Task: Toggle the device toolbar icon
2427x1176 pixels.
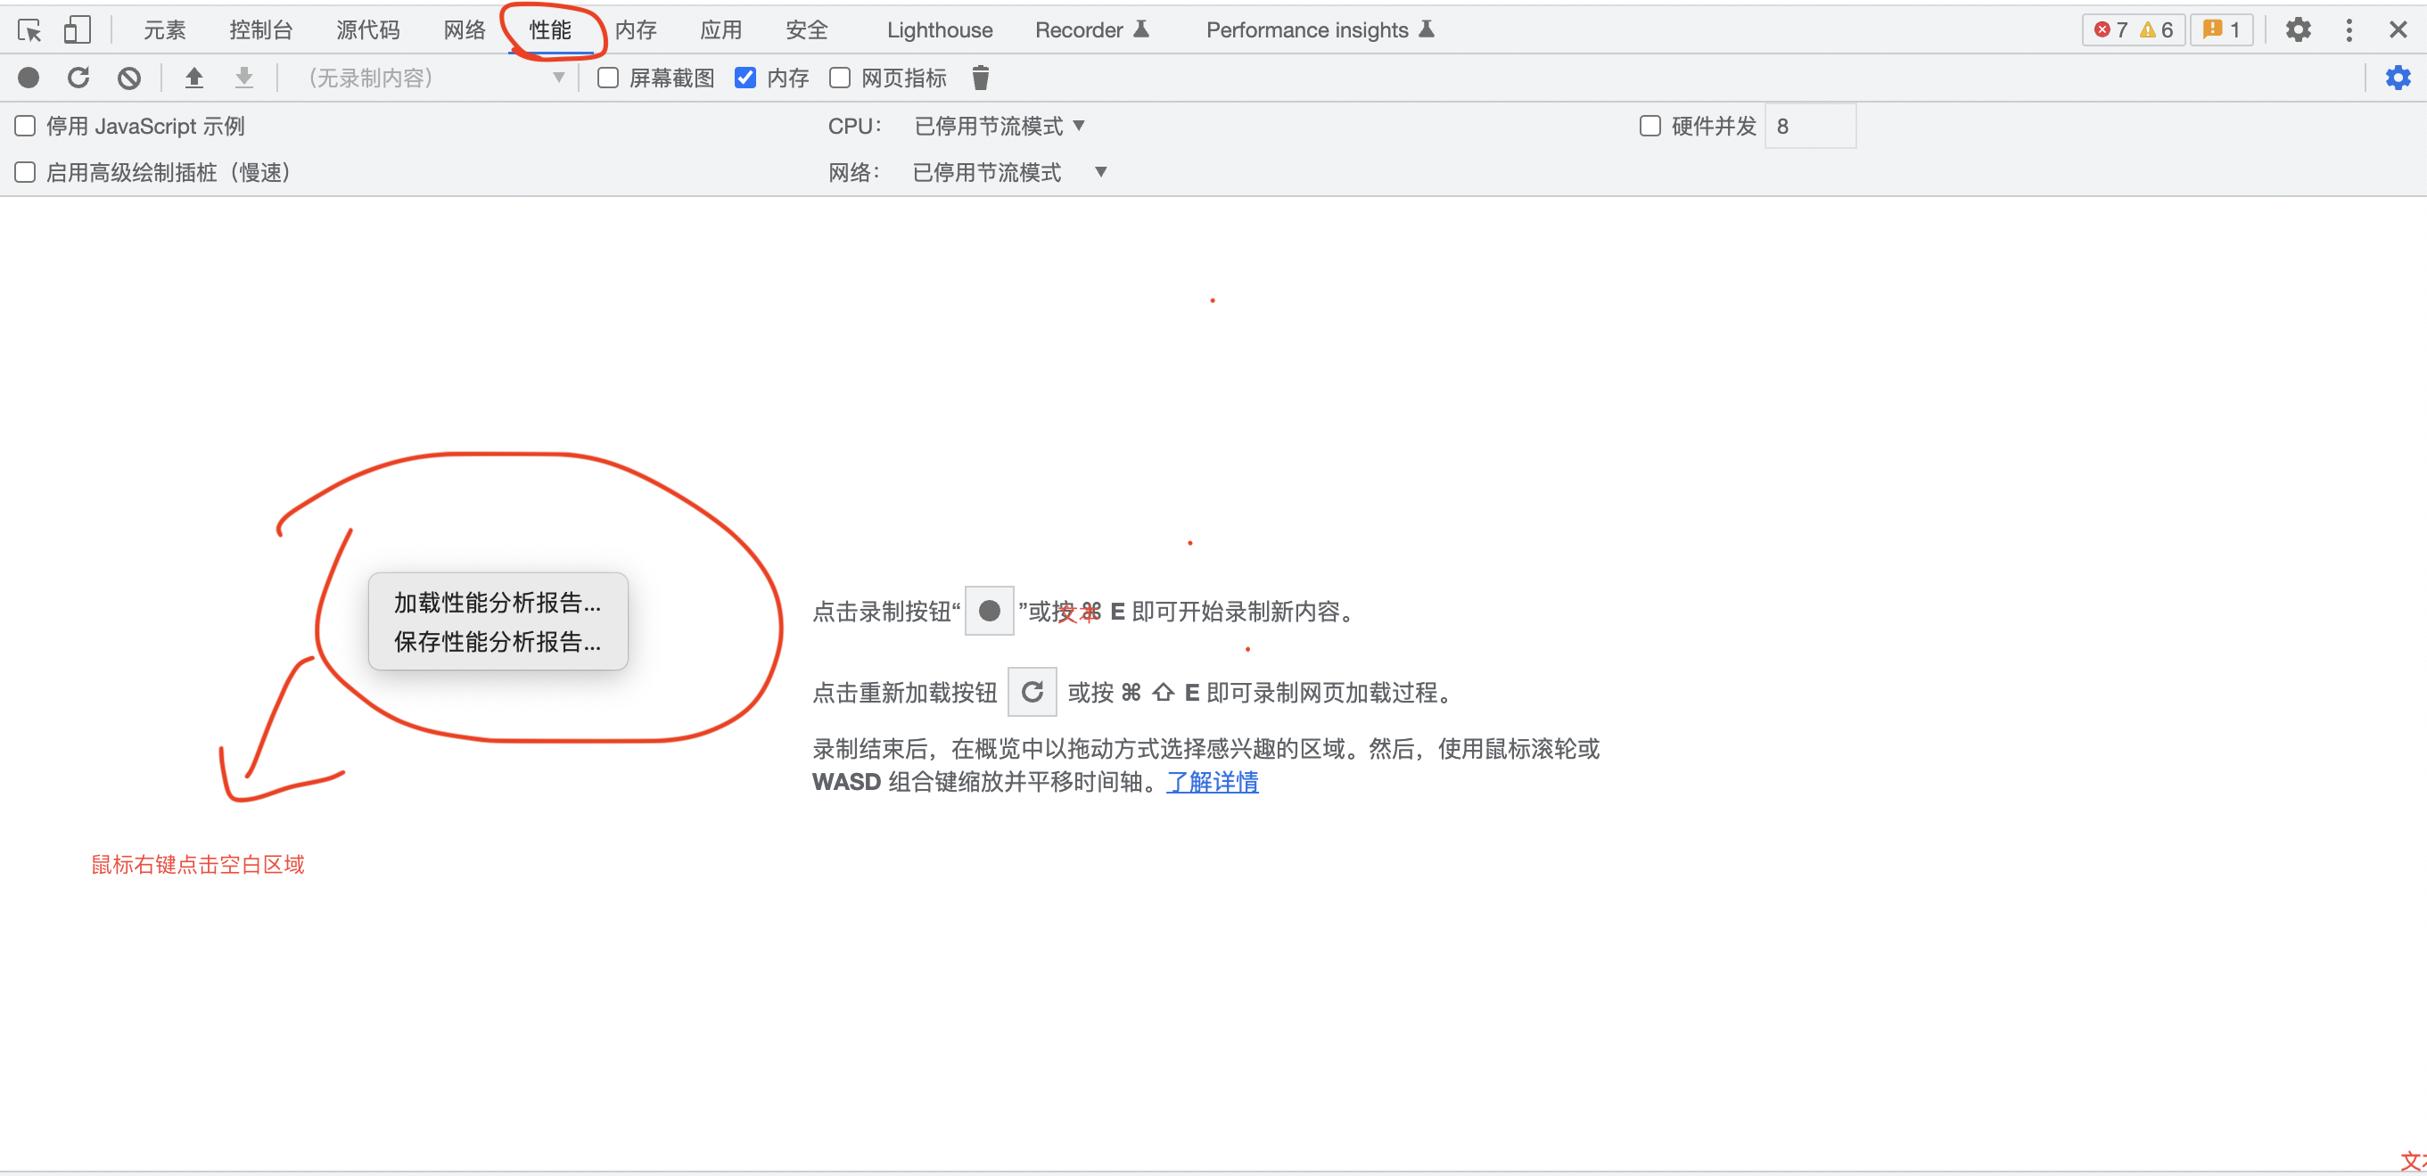Action: (x=77, y=30)
